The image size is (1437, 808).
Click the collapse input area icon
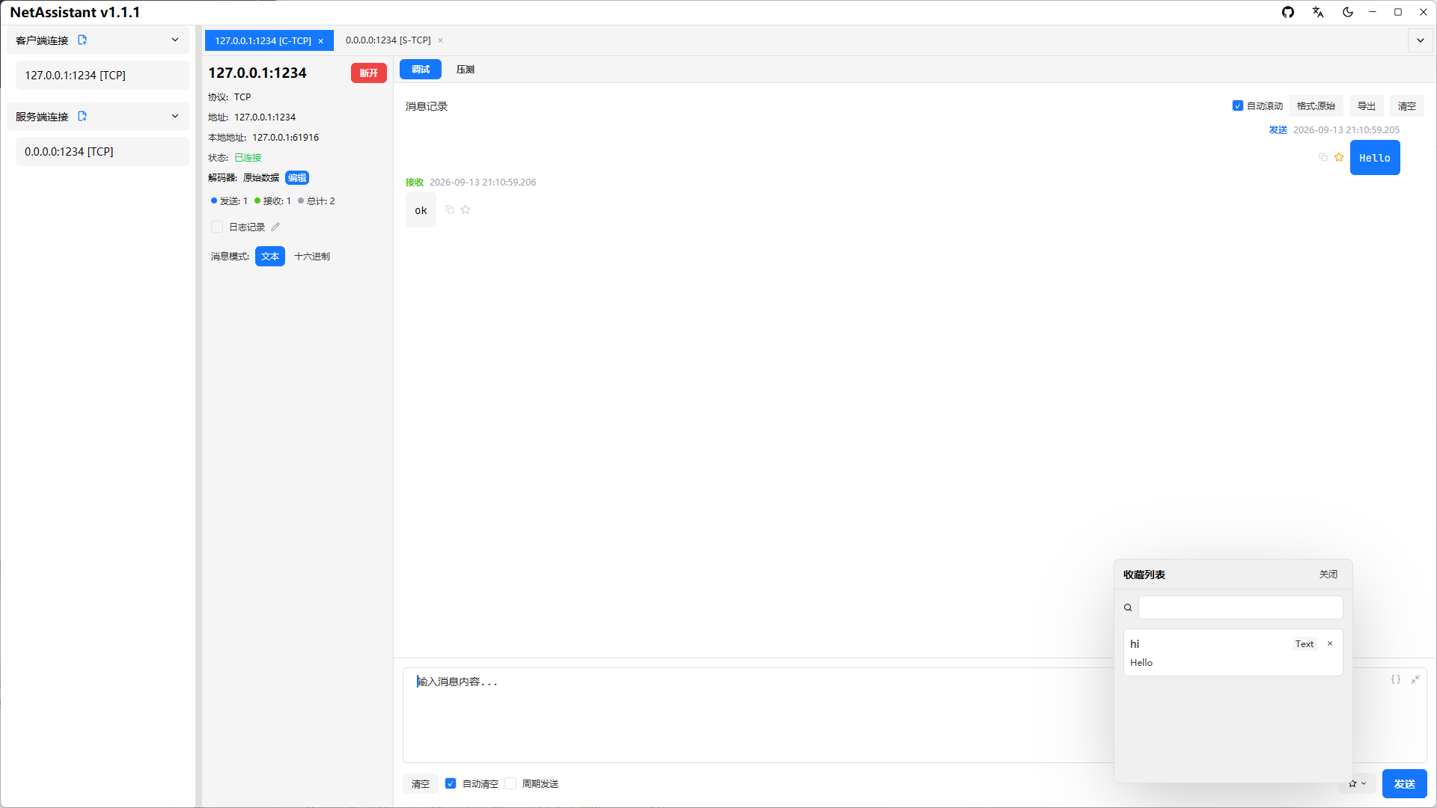click(x=1415, y=679)
